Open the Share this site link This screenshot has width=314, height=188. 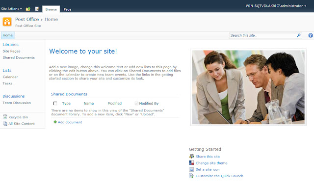[x=208, y=157]
